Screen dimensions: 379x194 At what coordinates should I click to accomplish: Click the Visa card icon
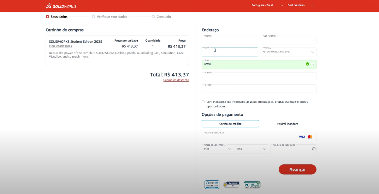tap(302, 137)
